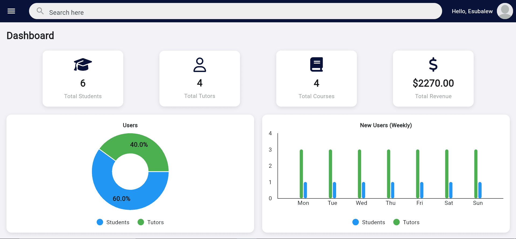
Task: Click the user profile avatar
Action: [504, 11]
